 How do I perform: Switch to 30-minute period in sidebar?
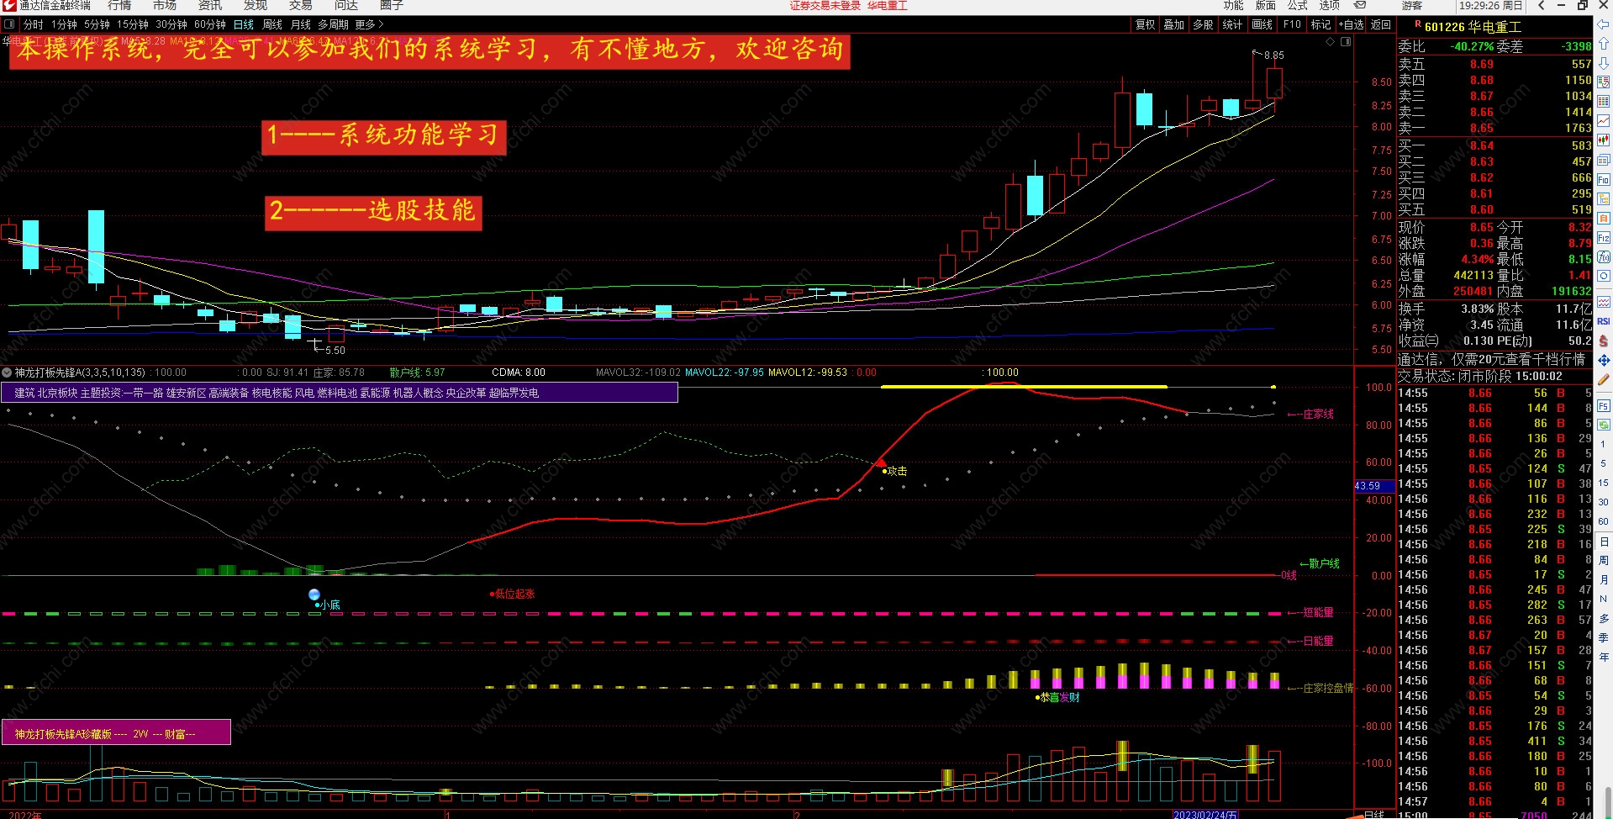pos(1604,502)
